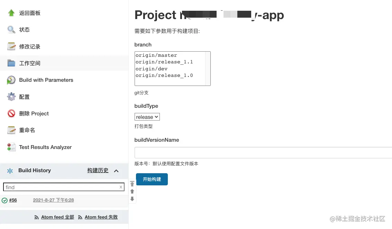The height and width of the screenshot is (229, 392).
Task: Click the magnifier icon next to 状态
Action: [11, 29]
